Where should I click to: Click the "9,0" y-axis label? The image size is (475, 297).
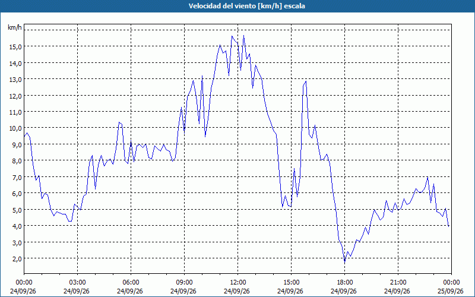tap(17, 145)
